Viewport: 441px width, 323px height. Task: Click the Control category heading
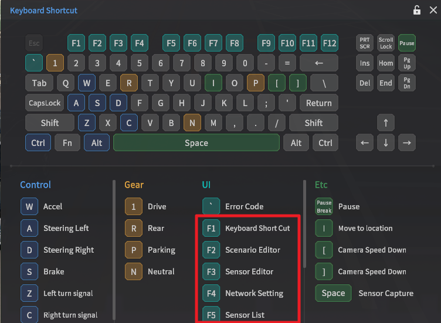click(35, 185)
